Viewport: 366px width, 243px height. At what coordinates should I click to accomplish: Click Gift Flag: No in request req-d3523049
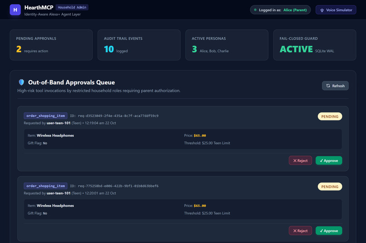pos(37,143)
